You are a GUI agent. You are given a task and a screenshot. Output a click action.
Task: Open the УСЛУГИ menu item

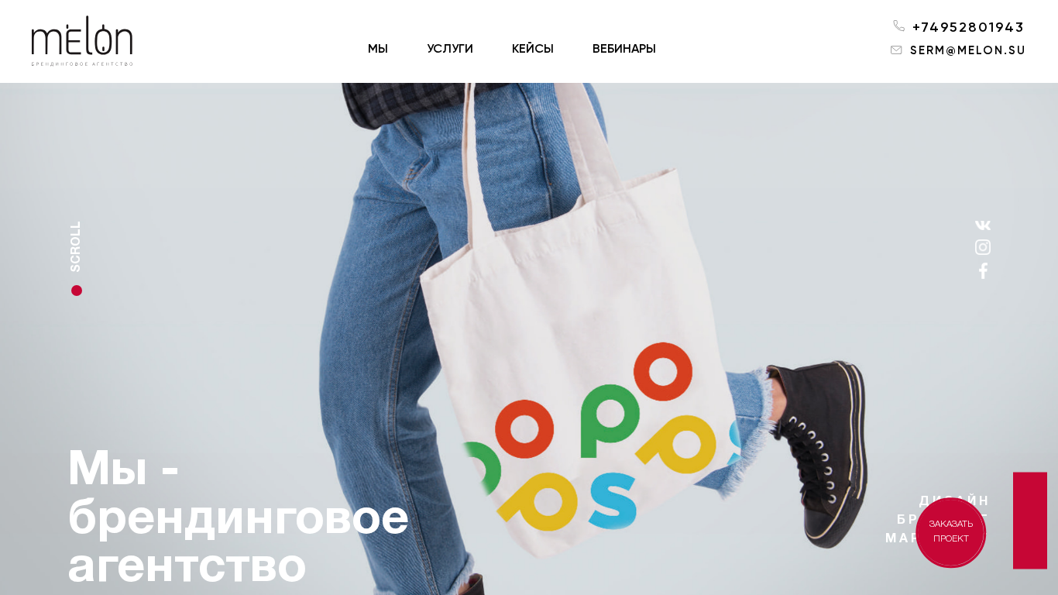[450, 49]
